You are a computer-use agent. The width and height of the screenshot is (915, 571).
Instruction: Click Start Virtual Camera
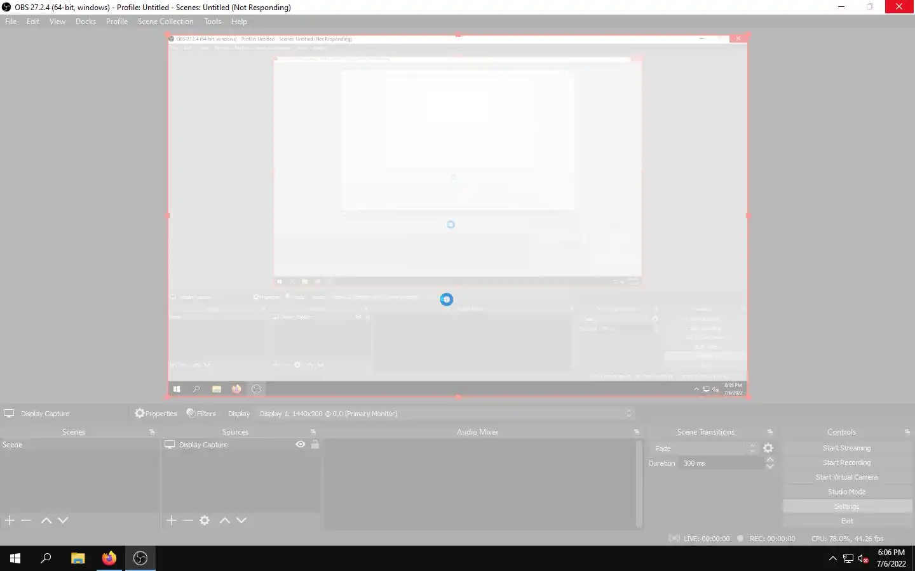pyautogui.click(x=846, y=477)
